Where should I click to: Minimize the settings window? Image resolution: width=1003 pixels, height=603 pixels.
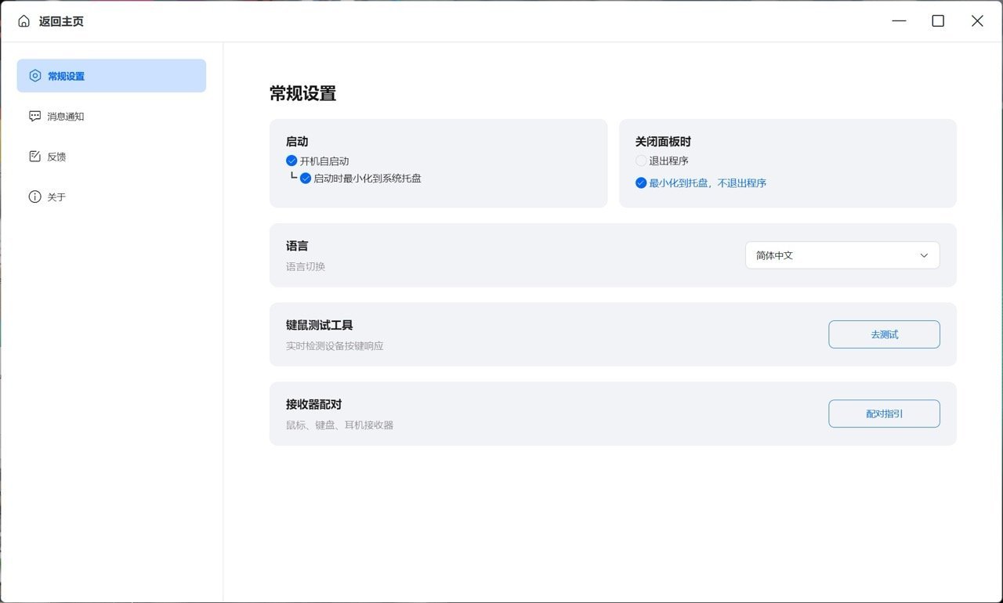coord(899,21)
